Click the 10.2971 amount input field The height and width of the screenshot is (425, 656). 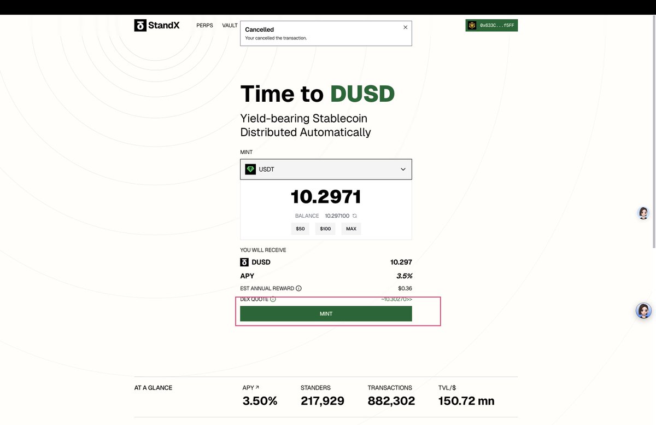pyautogui.click(x=326, y=197)
